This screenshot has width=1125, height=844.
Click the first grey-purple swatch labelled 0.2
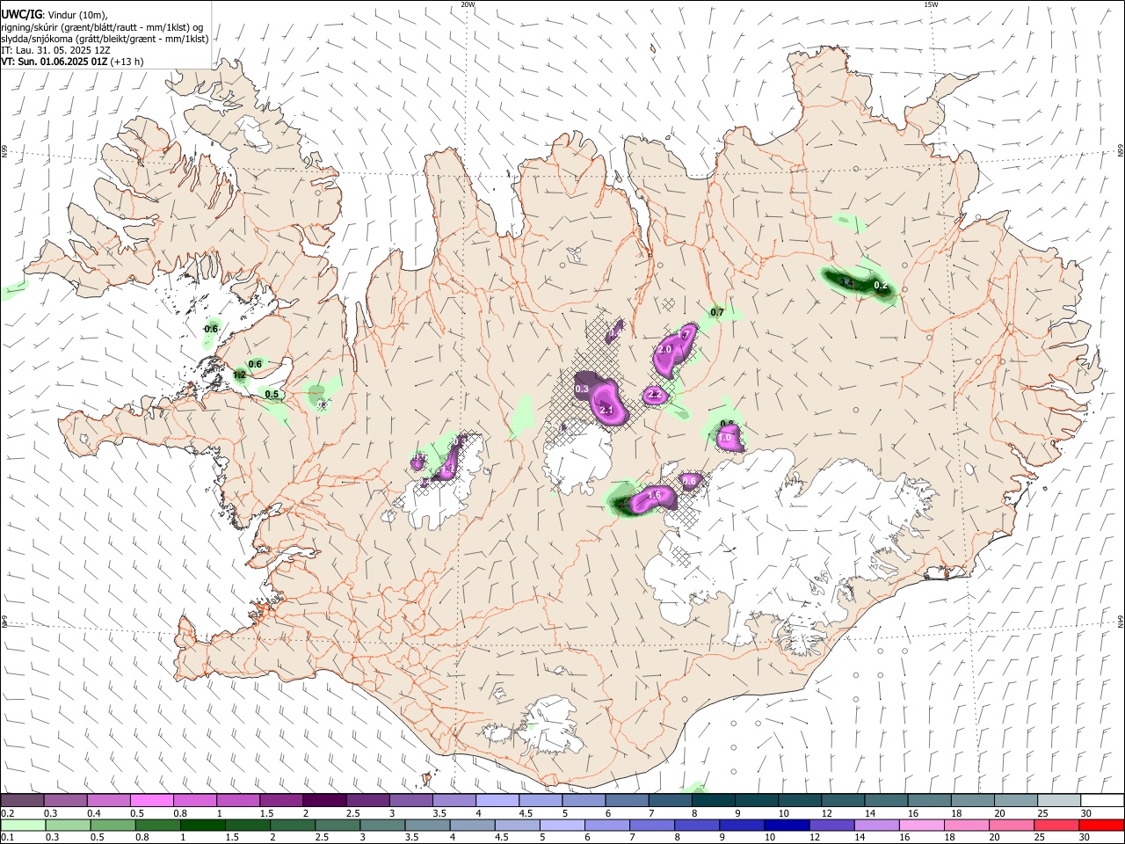(x=23, y=800)
